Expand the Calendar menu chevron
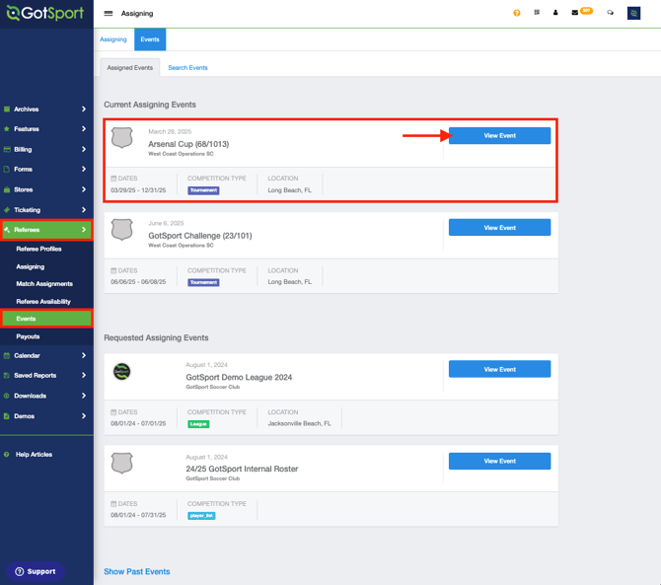 [x=84, y=355]
